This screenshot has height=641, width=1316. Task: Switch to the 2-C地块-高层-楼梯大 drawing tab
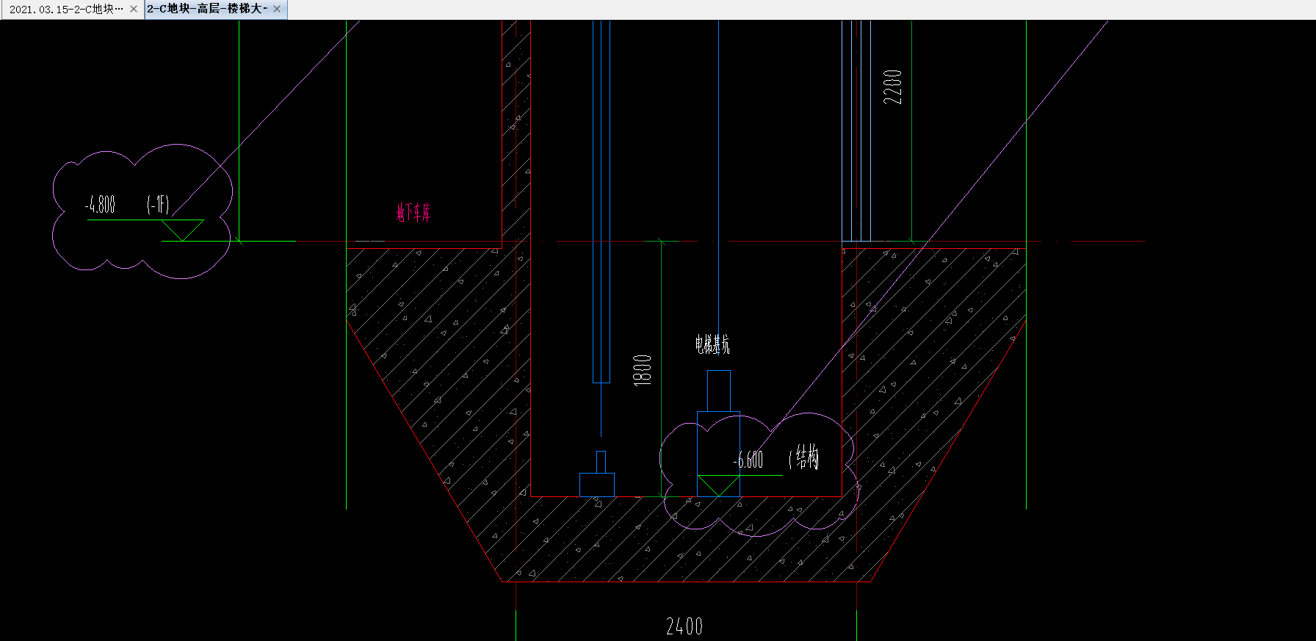pyautogui.click(x=208, y=9)
